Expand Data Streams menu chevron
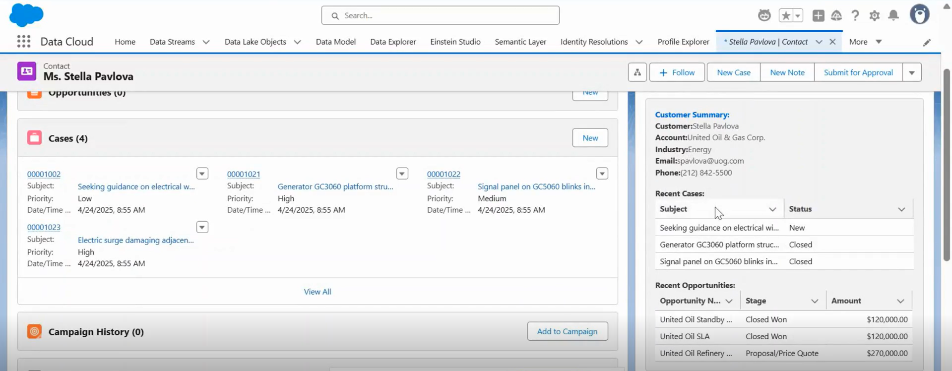This screenshot has height=371, width=952. pyautogui.click(x=206, y=42)
